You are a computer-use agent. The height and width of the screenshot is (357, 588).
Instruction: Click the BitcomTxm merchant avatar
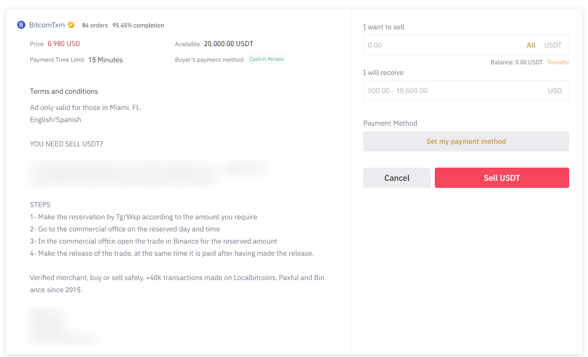coord(21,24)
